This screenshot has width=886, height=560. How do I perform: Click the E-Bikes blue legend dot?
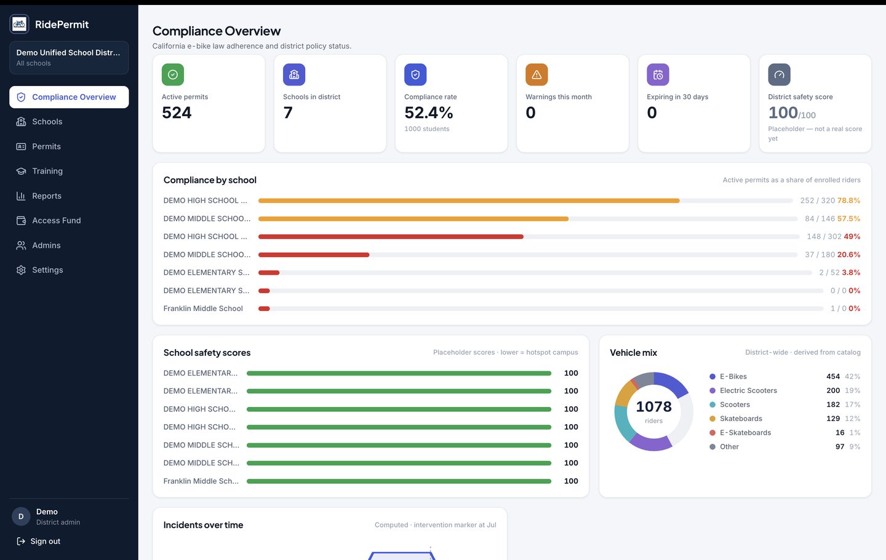pyautogui.click(x=712, y=376)
